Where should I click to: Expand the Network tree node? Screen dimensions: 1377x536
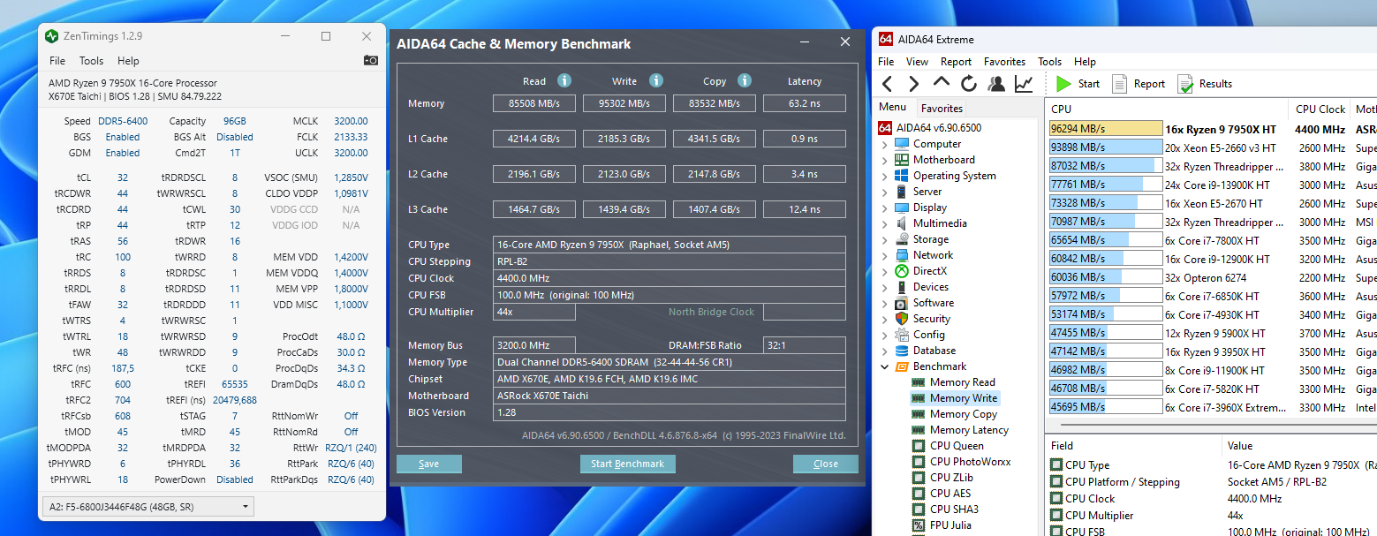(885, 255)
